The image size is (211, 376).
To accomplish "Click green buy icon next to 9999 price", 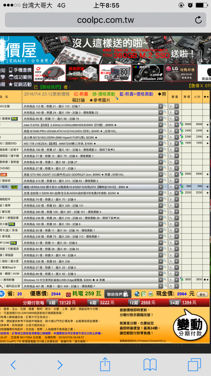I will click(181, 125).
